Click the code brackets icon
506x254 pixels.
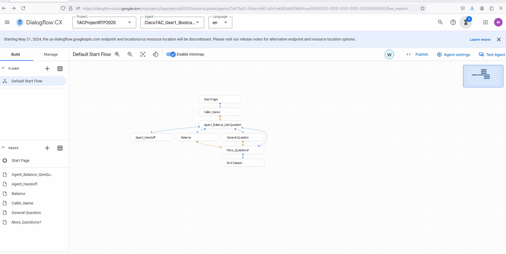409,54
